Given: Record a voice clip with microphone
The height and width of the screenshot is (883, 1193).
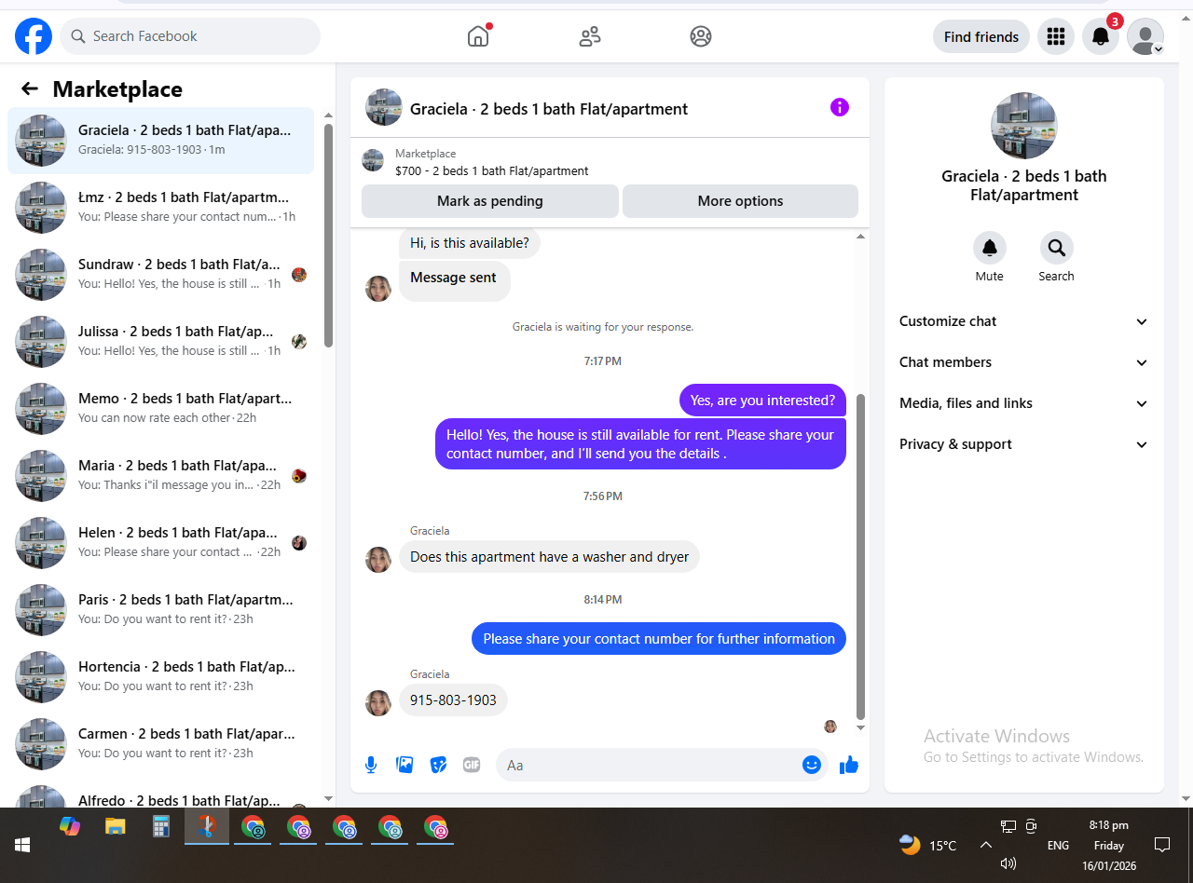Looking at the screenshot, I should point(371,765).
